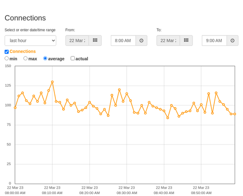Click the 75 y-axis label
This screenshot has height=196, width=243.
click(x=9, y=125)
